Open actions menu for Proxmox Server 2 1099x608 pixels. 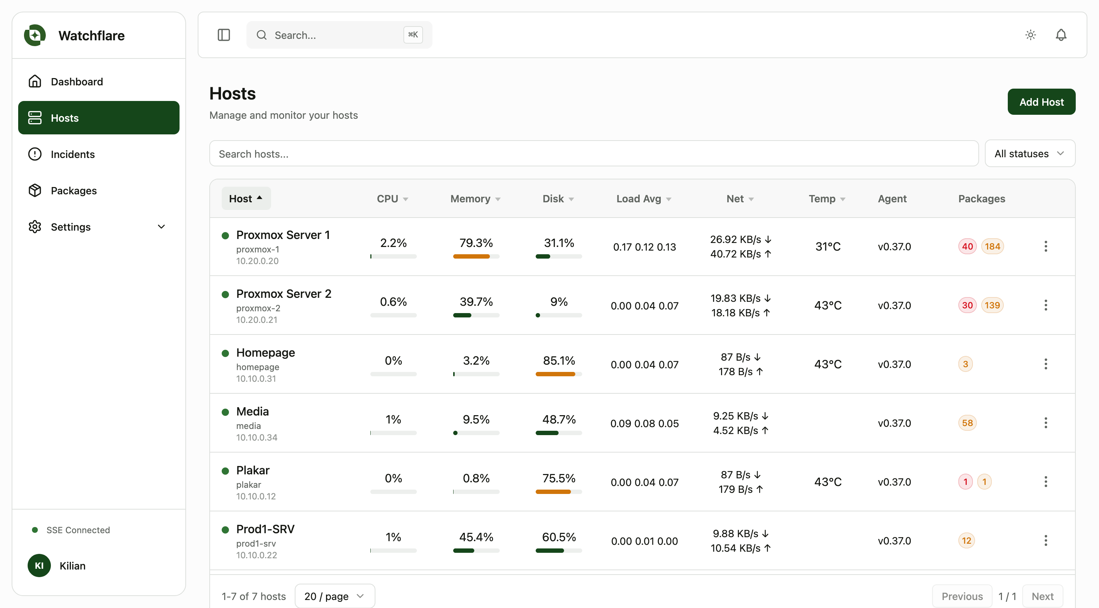point(1045,305)
